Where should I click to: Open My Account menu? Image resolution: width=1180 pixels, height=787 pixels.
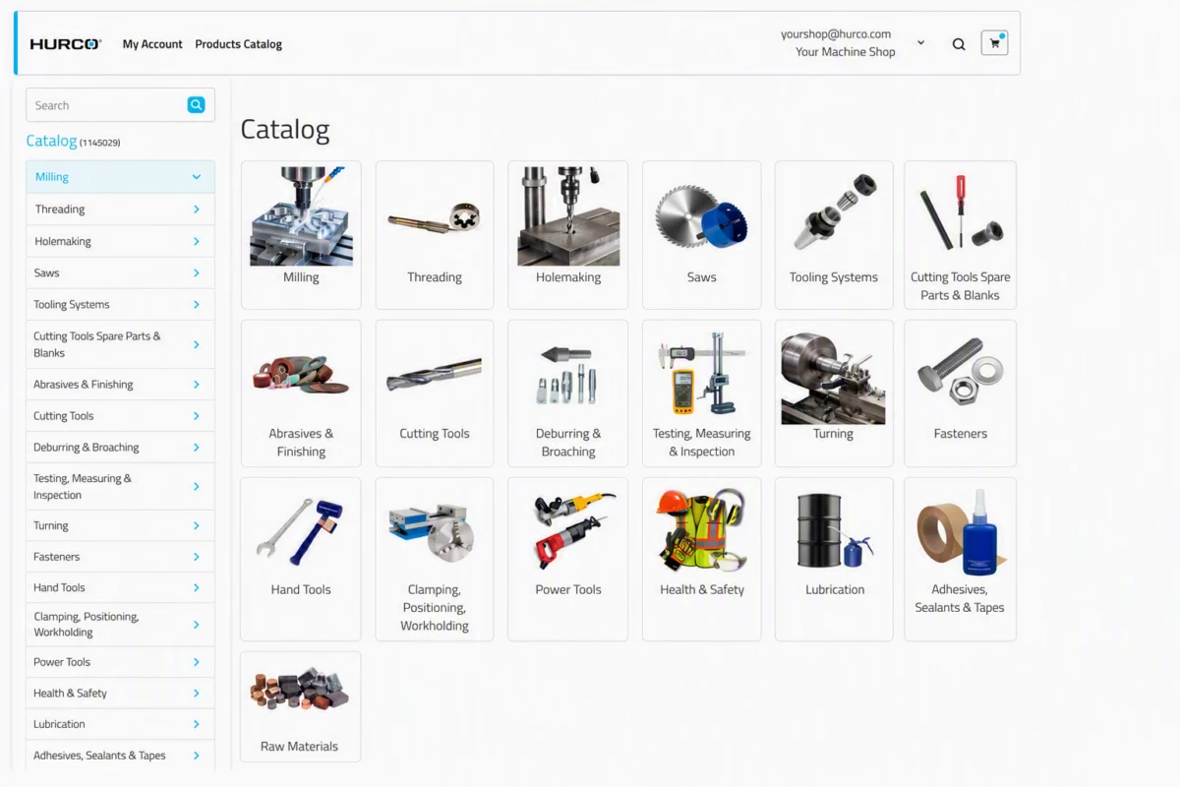pos(152,44)
